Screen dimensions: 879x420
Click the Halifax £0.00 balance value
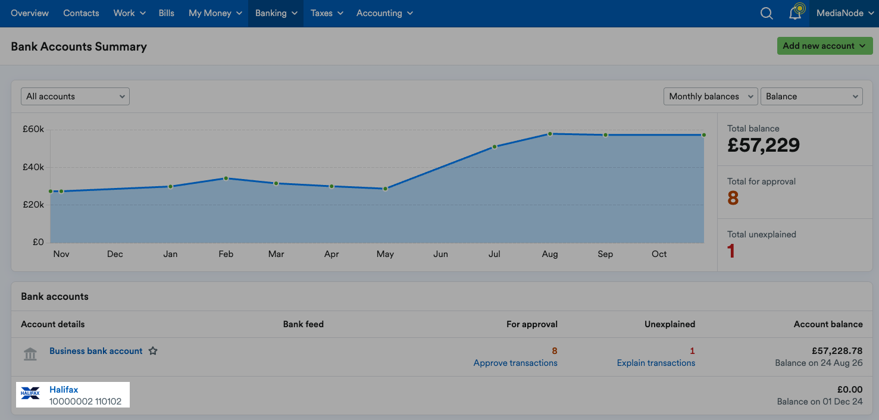pyautogui.click(x=850, y=390)
